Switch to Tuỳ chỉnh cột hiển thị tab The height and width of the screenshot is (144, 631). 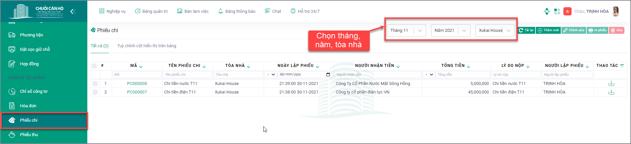146,46
